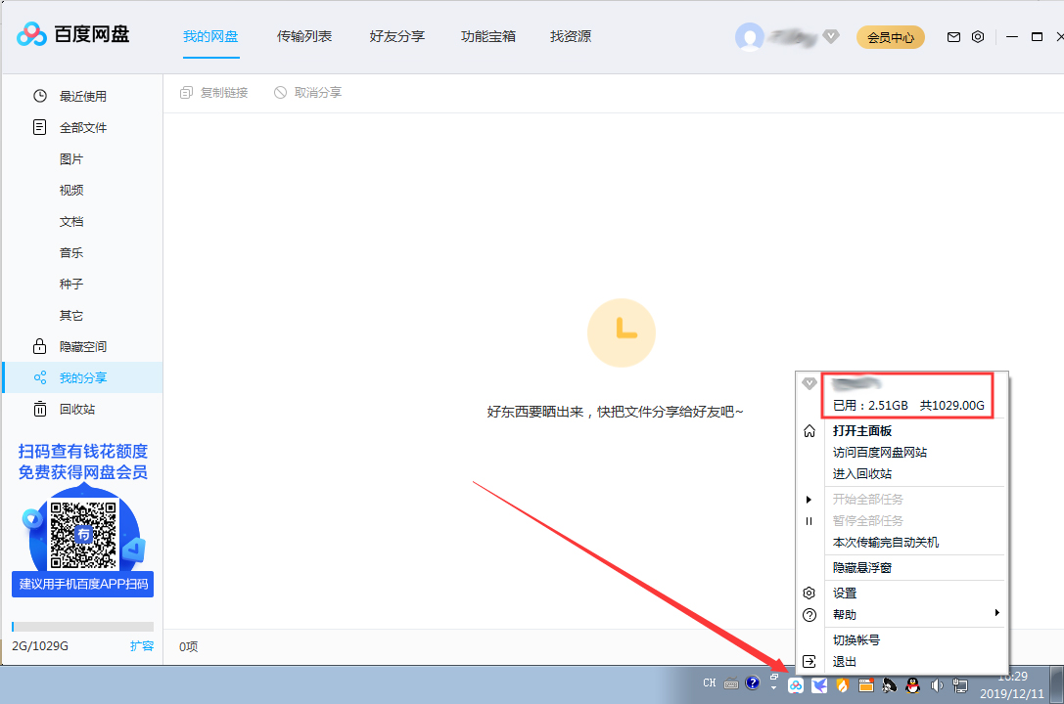Click the 扩容 expand capacity link
1064x704 pixels.
pos(143,645)
